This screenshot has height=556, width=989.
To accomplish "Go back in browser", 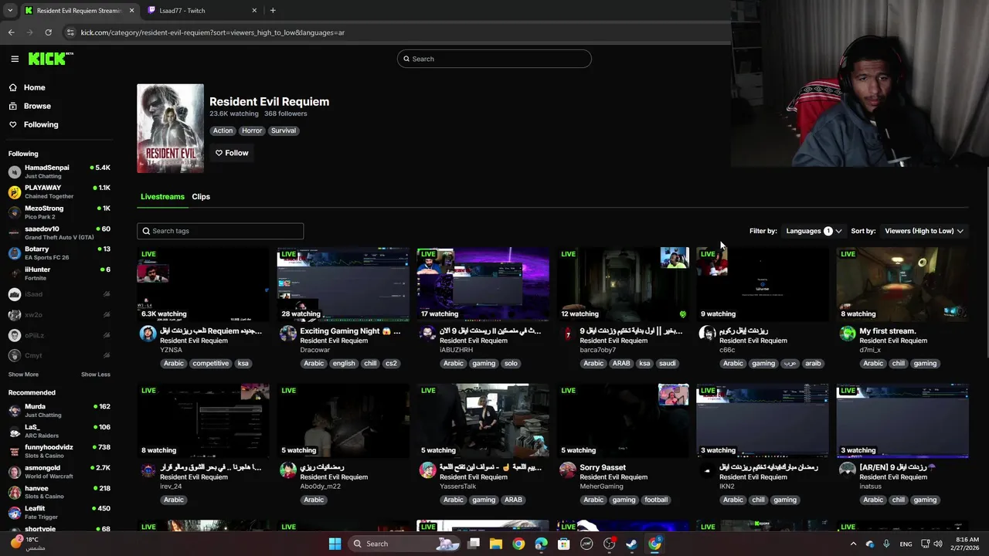I will 11,32.
